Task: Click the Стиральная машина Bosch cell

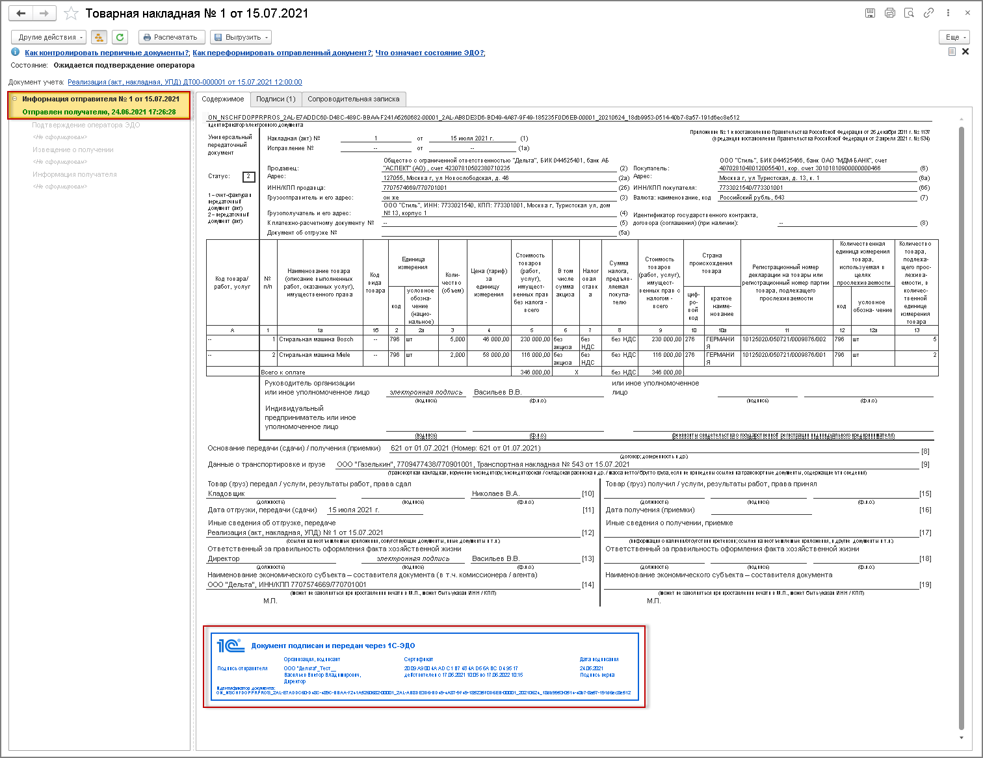Action: (320, 343)
